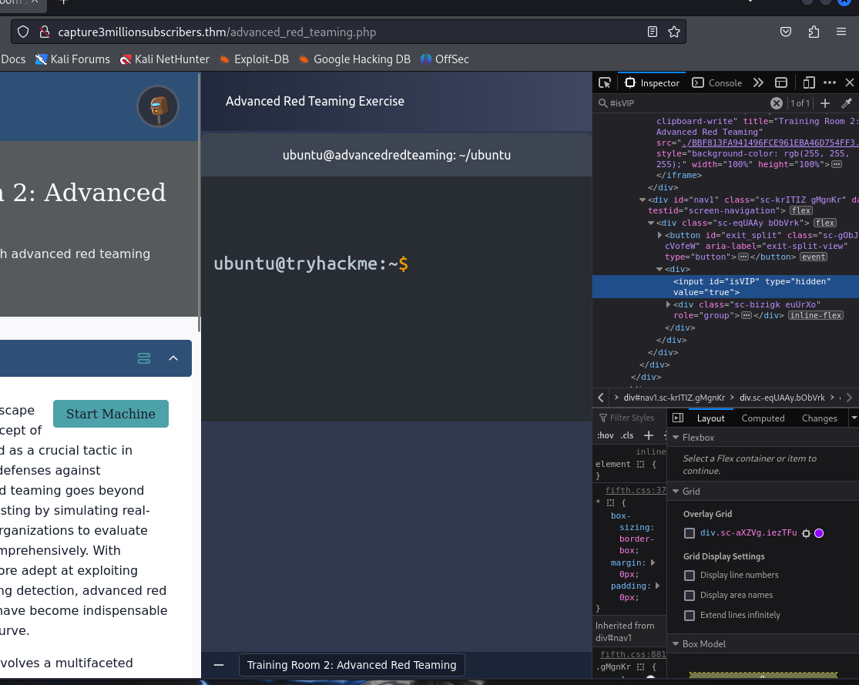Open the customize Developer Tools ellipsis menu
The width and height of the screenshot is (859, 685).
point(830,82)
